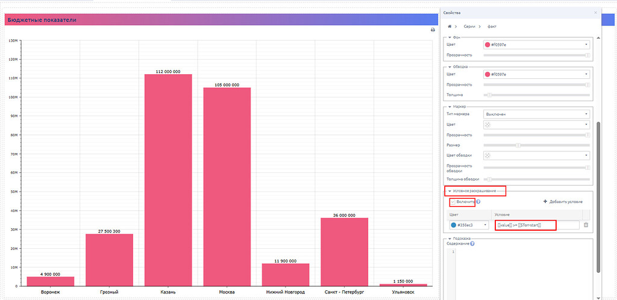
Task: Click the Нижний Новгород bar
Action: pos(286,275)
